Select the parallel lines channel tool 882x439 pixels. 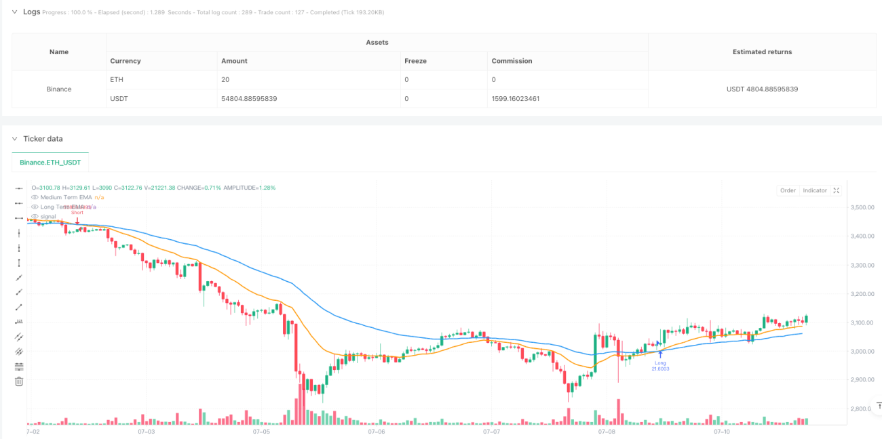[19, 337]
